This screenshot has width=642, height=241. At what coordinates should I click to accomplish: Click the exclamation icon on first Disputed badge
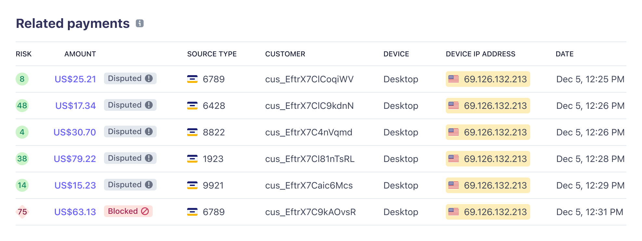(149, 78)
